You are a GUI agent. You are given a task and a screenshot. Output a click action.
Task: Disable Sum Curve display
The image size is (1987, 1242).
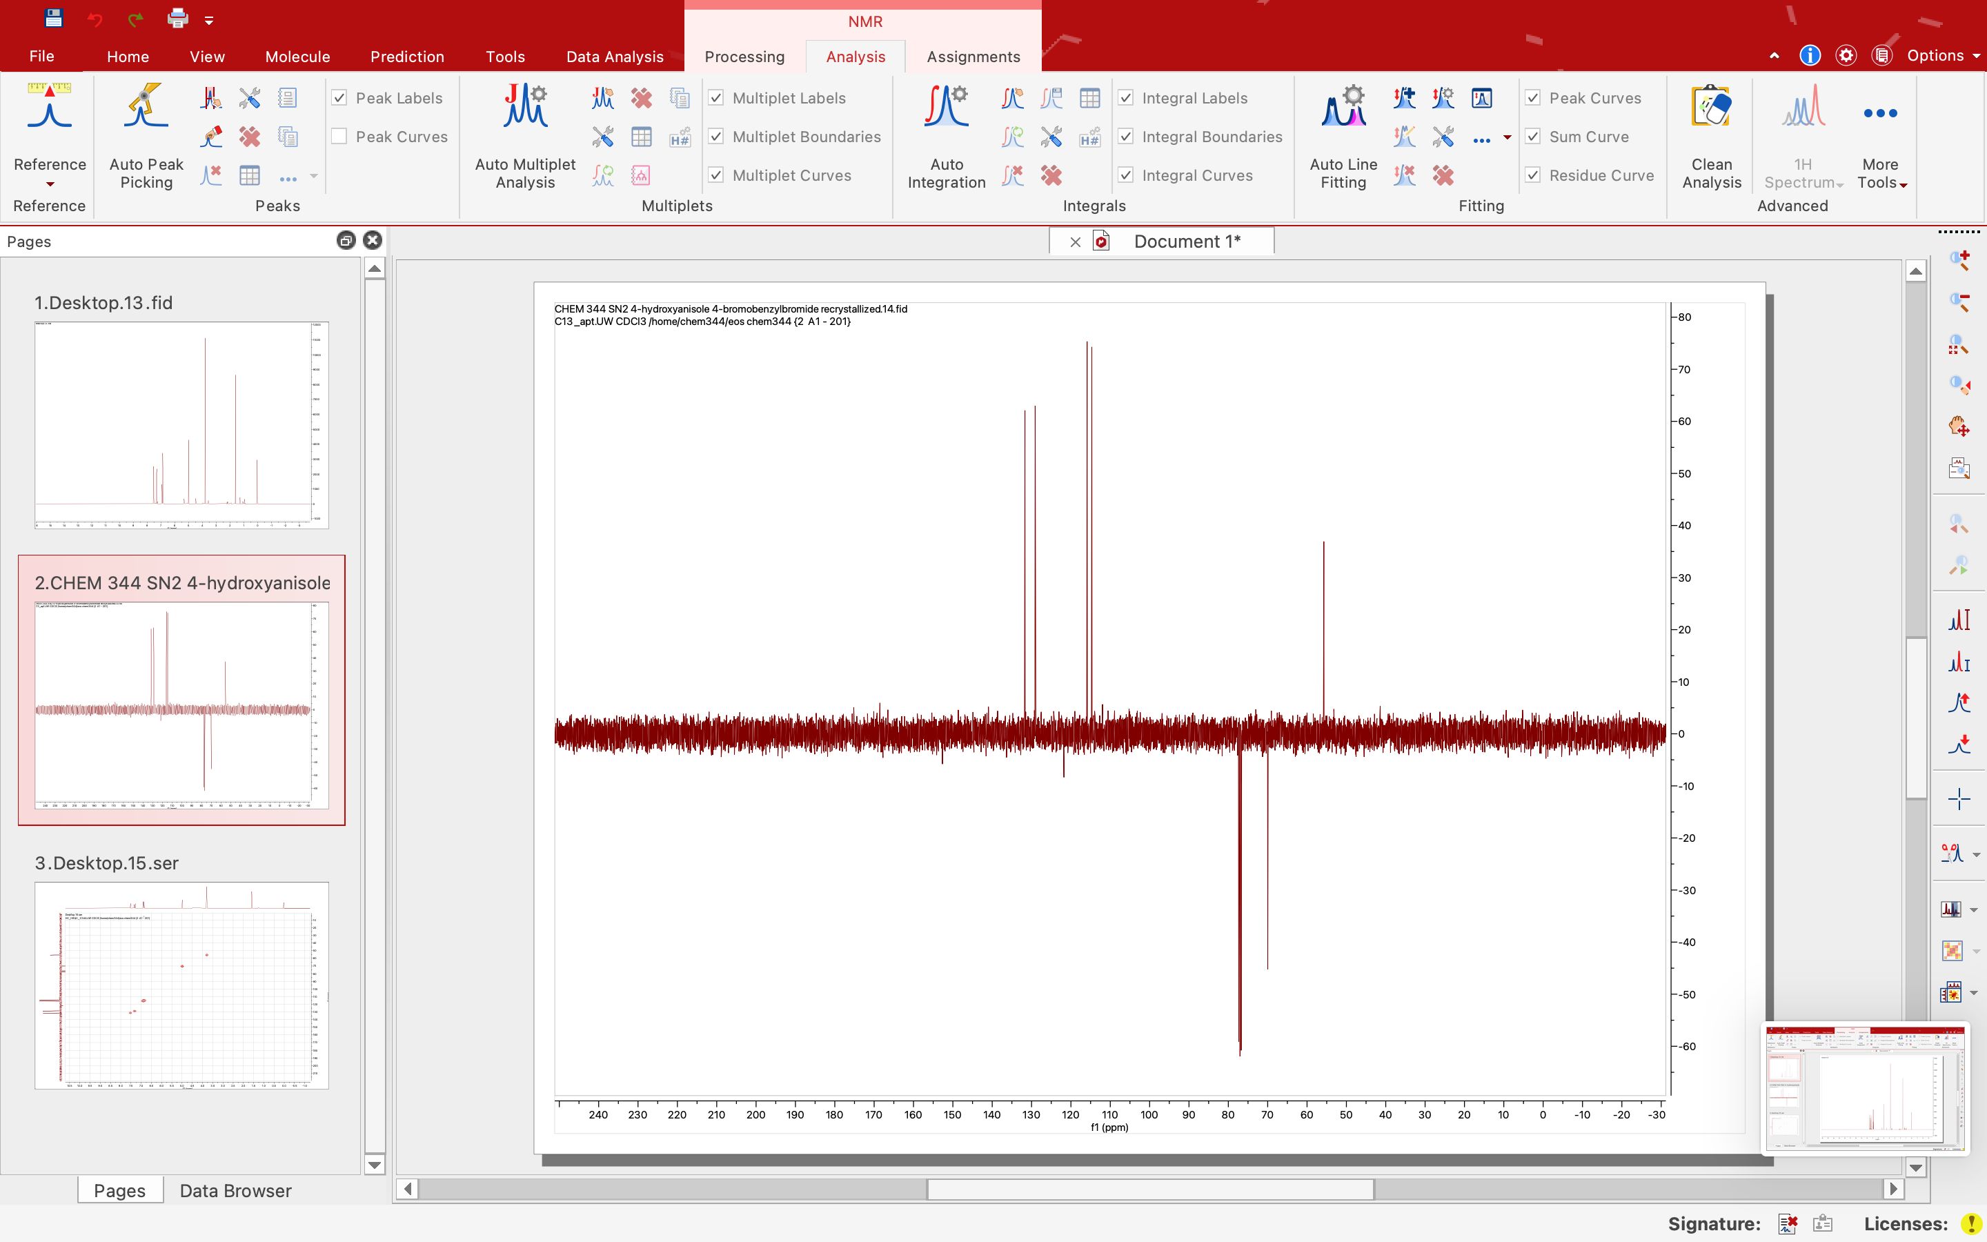(1534, 137)
